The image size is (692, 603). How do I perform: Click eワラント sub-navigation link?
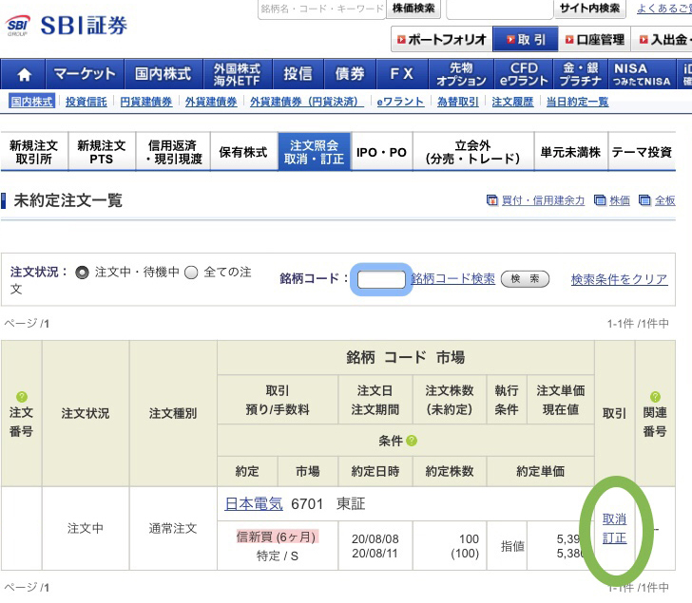pos(400,102)
